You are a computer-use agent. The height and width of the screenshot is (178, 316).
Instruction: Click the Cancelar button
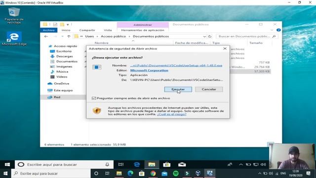pos(209,89)
